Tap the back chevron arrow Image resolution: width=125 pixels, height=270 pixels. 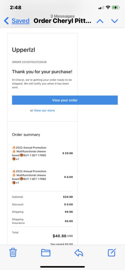6,21
